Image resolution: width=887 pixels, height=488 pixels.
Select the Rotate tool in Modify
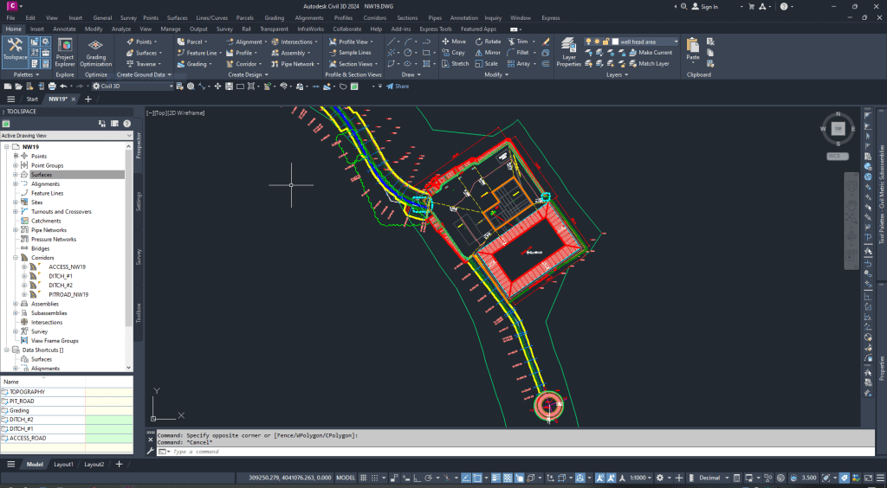click(x=486, y=42)
